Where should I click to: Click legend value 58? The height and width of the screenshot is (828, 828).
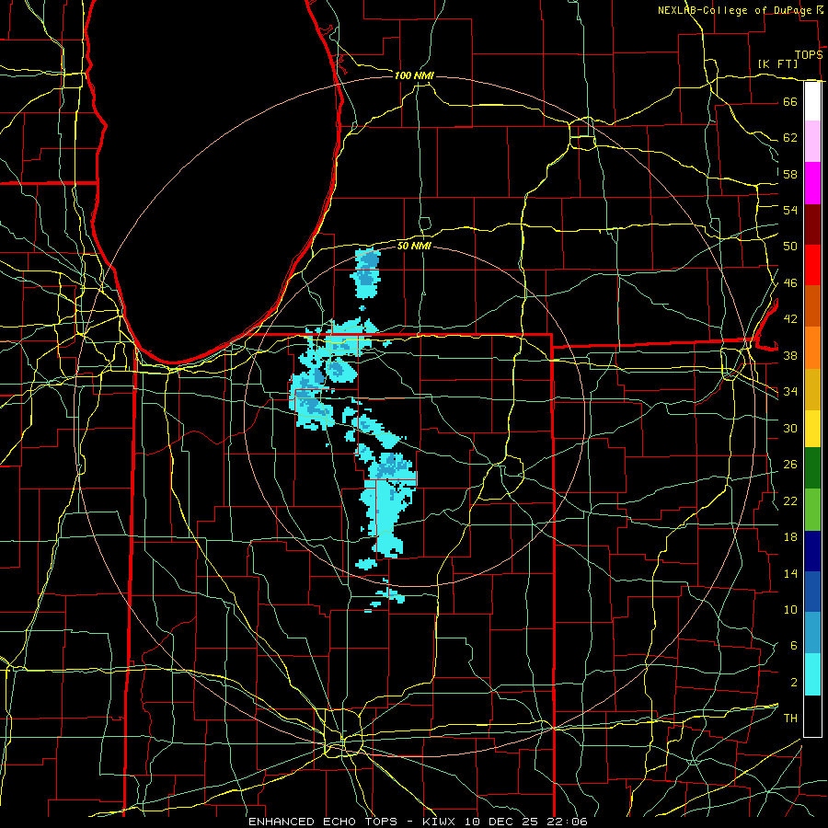[x=790, y=174]
